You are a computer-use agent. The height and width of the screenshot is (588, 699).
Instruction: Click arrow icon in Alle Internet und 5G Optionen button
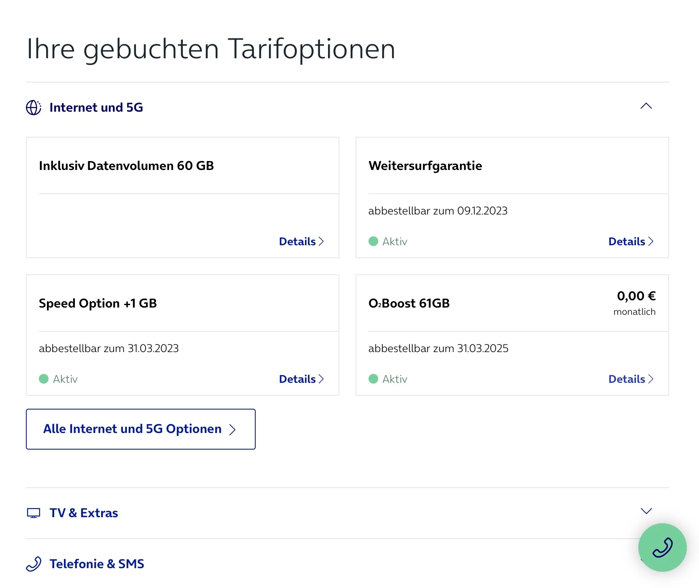pyautogui.click(x=232, y=429)
